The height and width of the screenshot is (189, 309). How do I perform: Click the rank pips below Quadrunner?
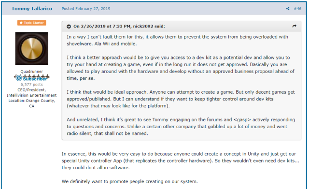[x=32, y=76]
